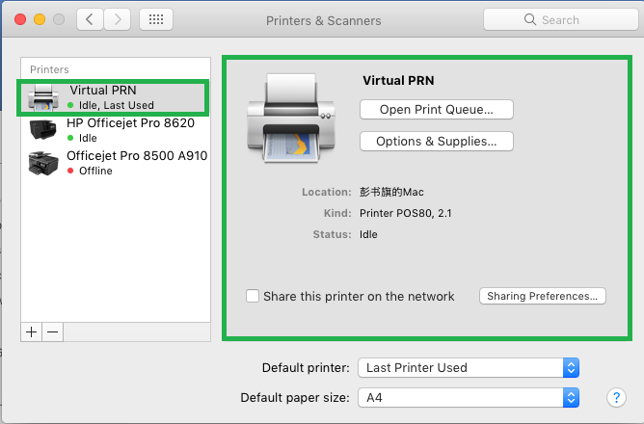Select the offline Officejet Pro 8500 A910 entry
The width and height of the screenshot is (644, 424).
tap(116, 164)
